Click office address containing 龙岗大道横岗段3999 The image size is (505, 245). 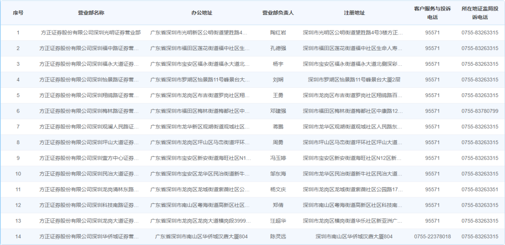(x=200, y=221)
